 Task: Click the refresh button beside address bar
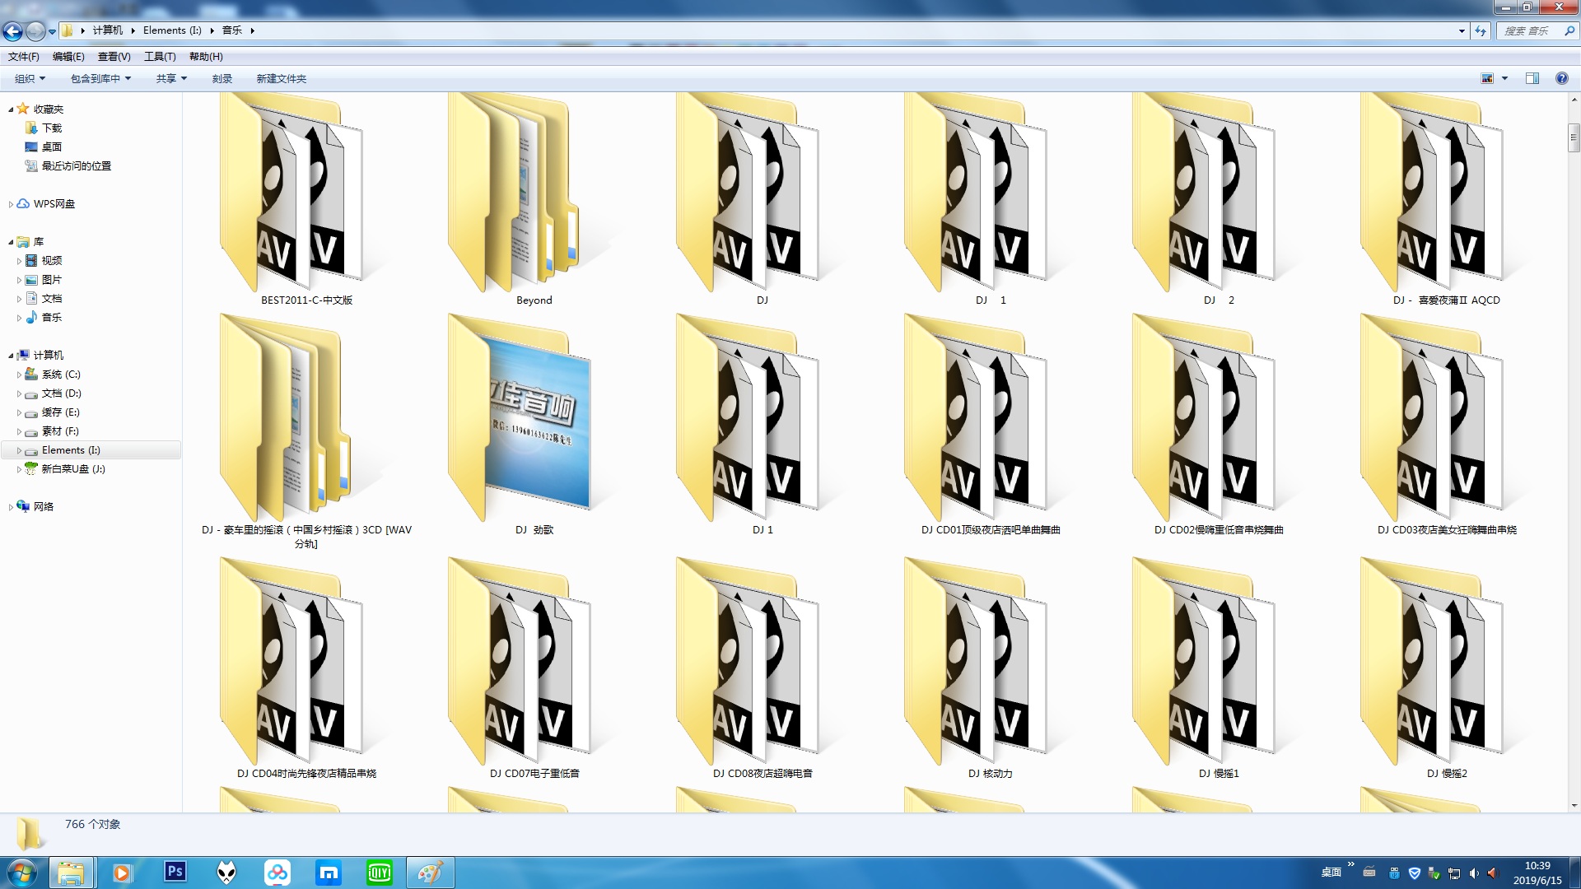point(1481,31)
